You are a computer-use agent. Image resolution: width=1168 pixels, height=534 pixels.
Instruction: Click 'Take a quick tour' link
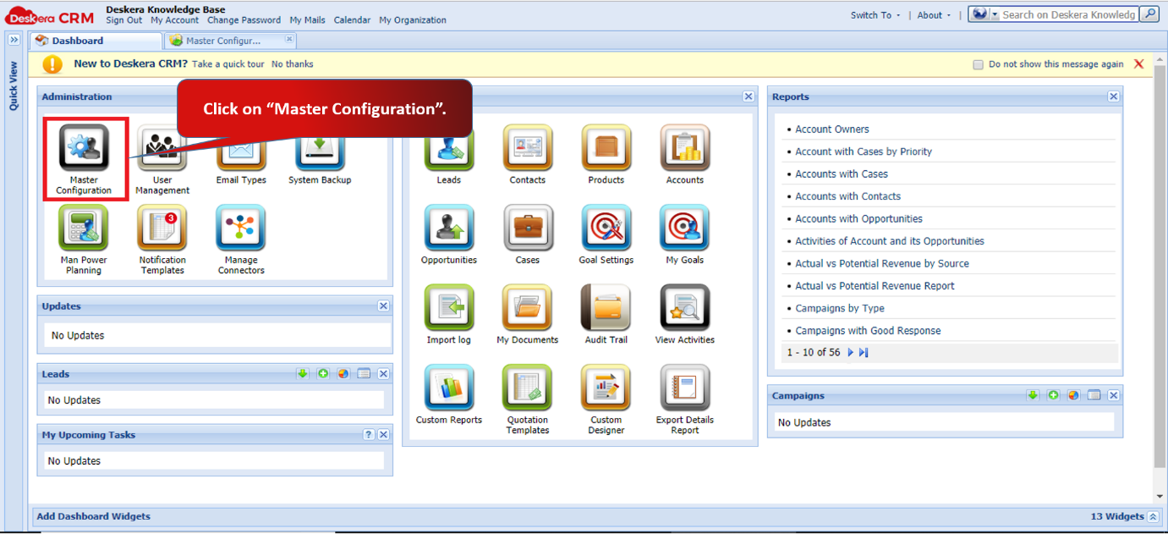(x=228, y=64)
